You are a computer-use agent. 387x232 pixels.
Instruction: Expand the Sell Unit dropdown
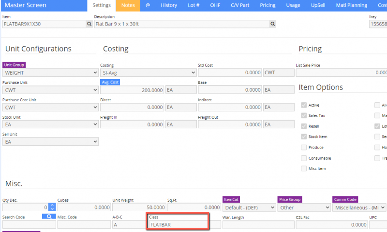click(50, 142)
